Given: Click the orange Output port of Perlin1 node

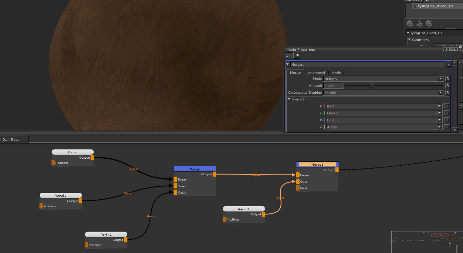Looking at the screenshot, I should click(x=263, y=214).
